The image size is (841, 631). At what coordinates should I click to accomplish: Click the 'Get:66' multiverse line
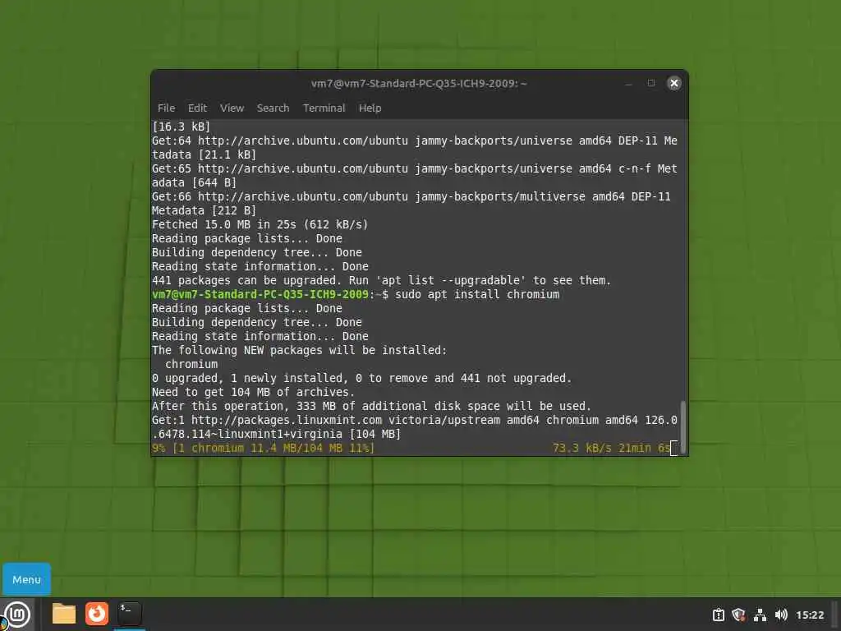point(411,204)
